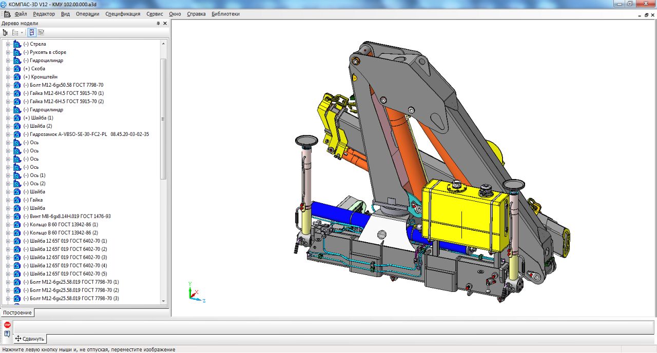Click the part icon next to Гидрозамок item
Screen dimensions: 657x353
tap(17, 134)
